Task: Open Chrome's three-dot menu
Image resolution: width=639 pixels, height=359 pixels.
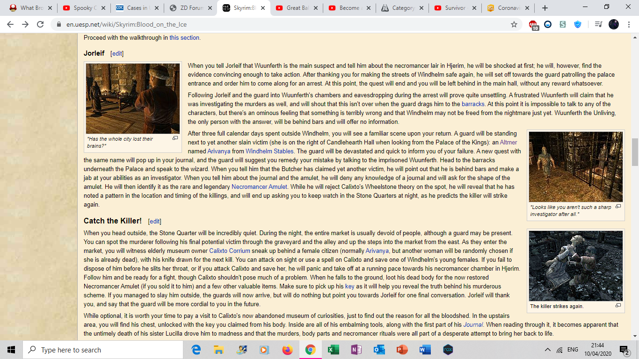Action: click(629, 24)
